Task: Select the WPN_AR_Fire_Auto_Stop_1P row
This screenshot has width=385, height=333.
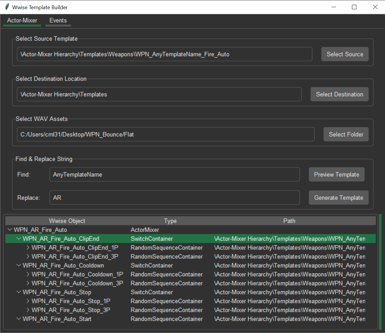Action: click(x=190, y=301)
